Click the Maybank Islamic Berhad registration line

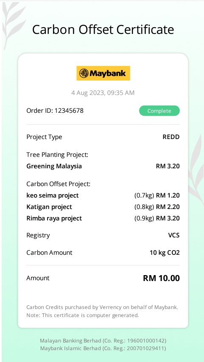pos(103,348)
